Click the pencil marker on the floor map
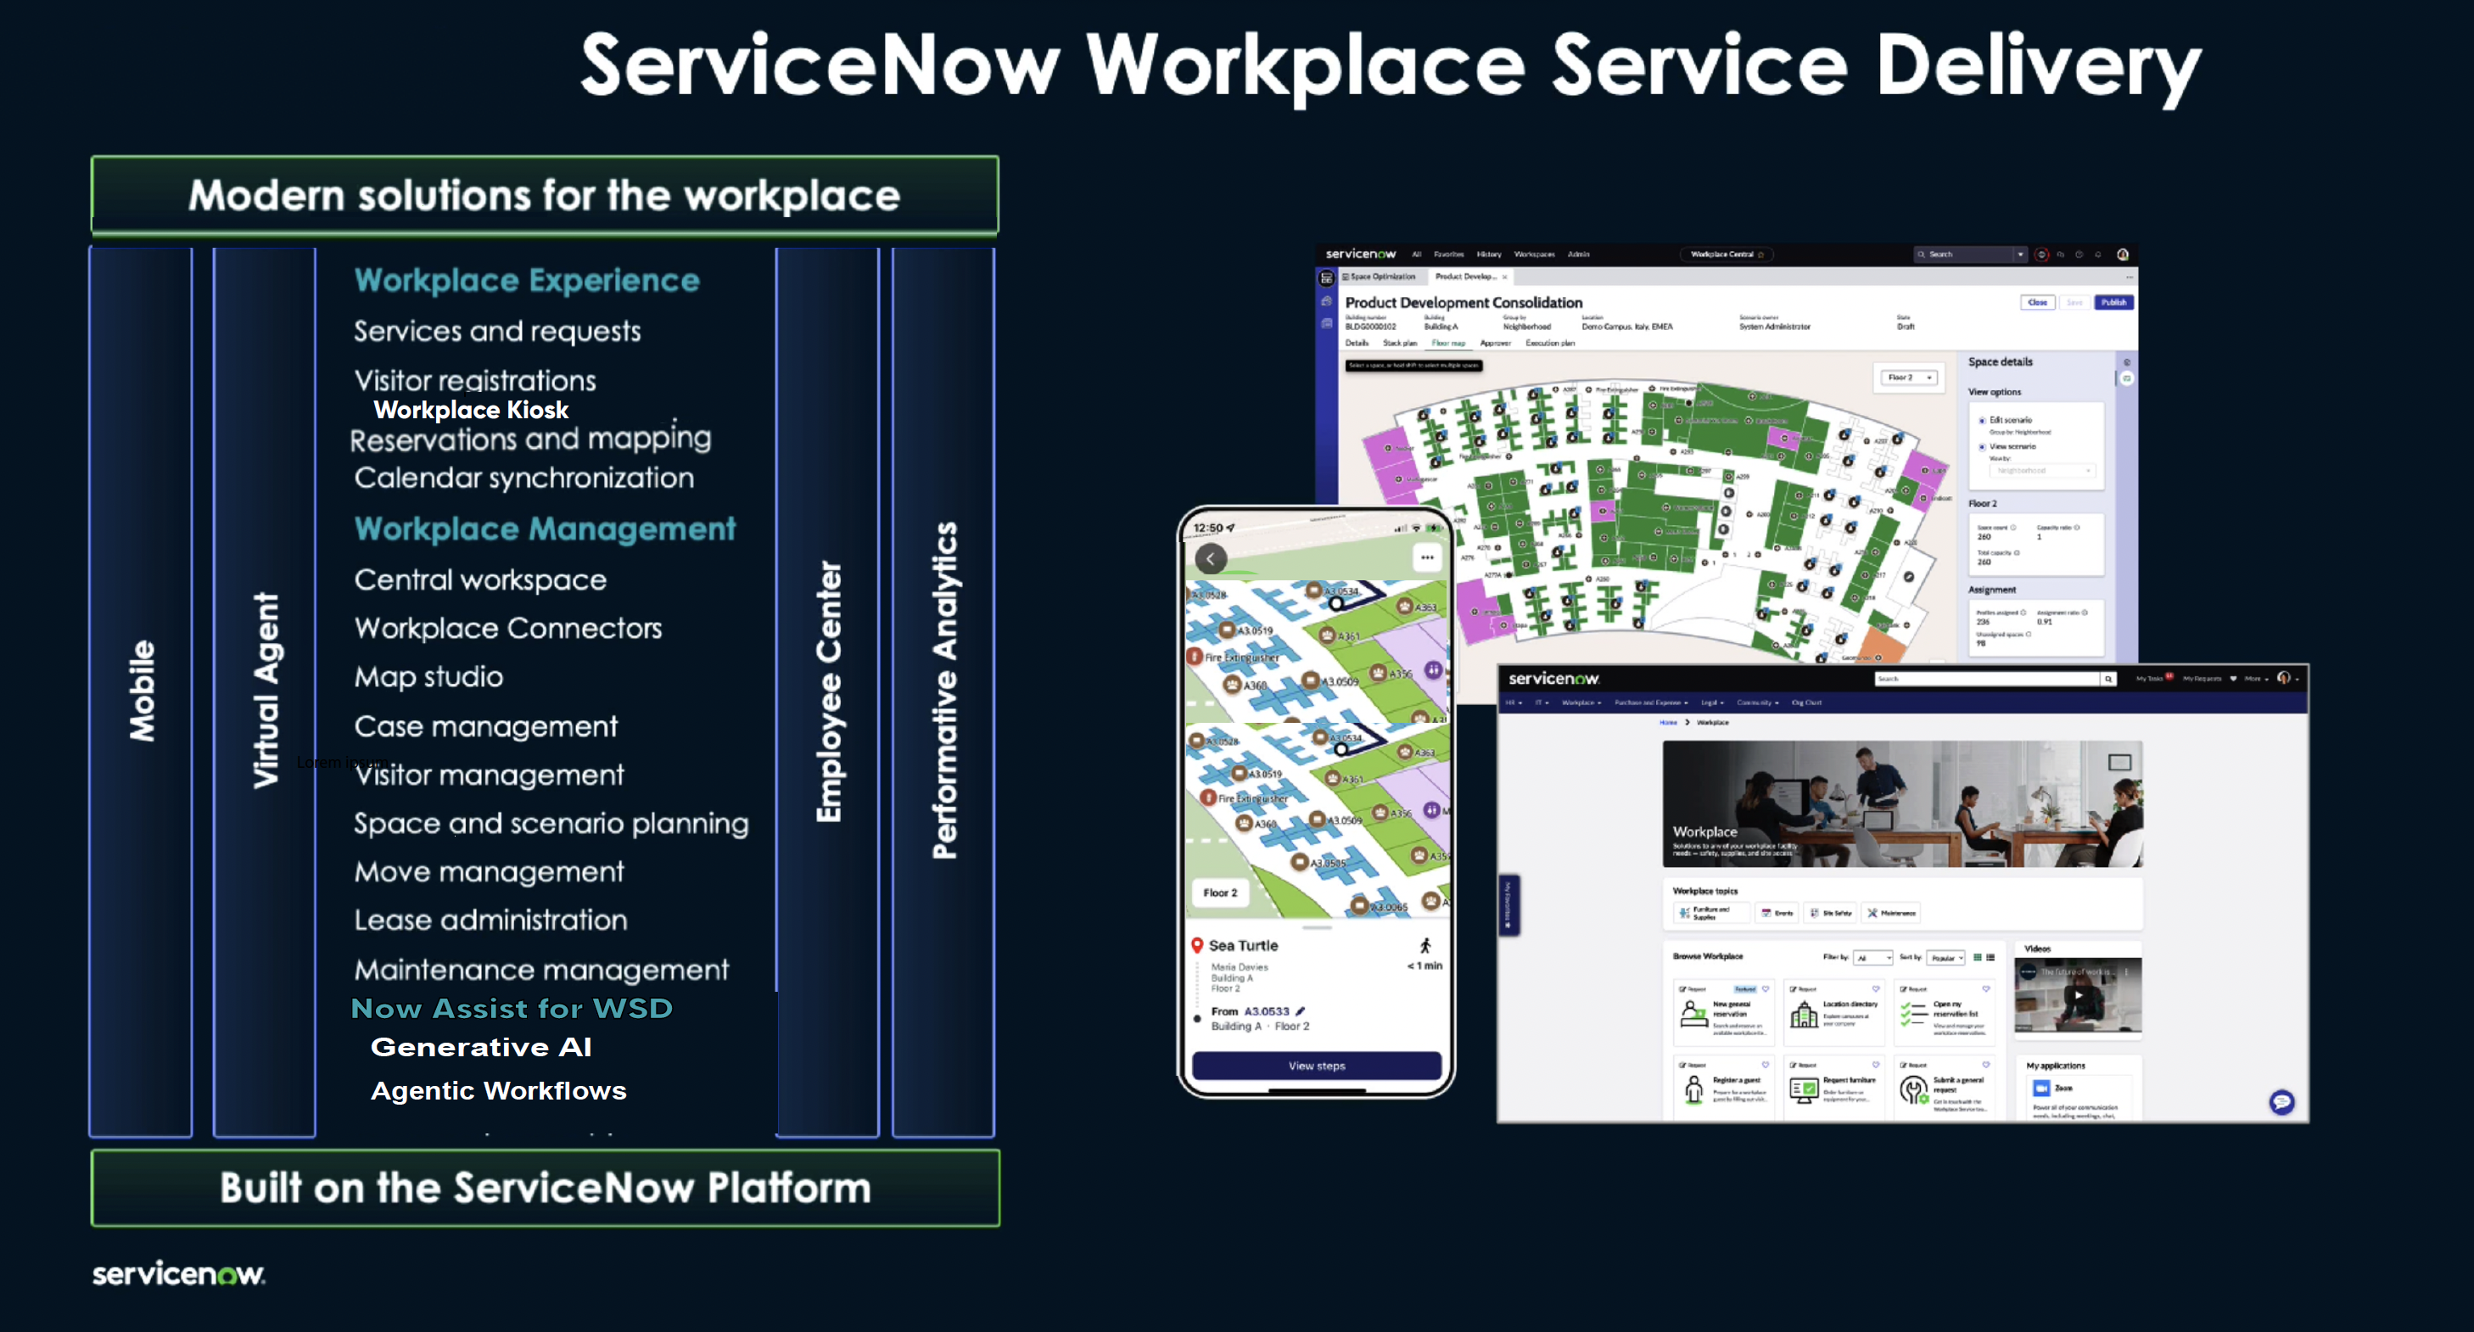This screenshot has width=2474, height=1332. click(1909, 577)
